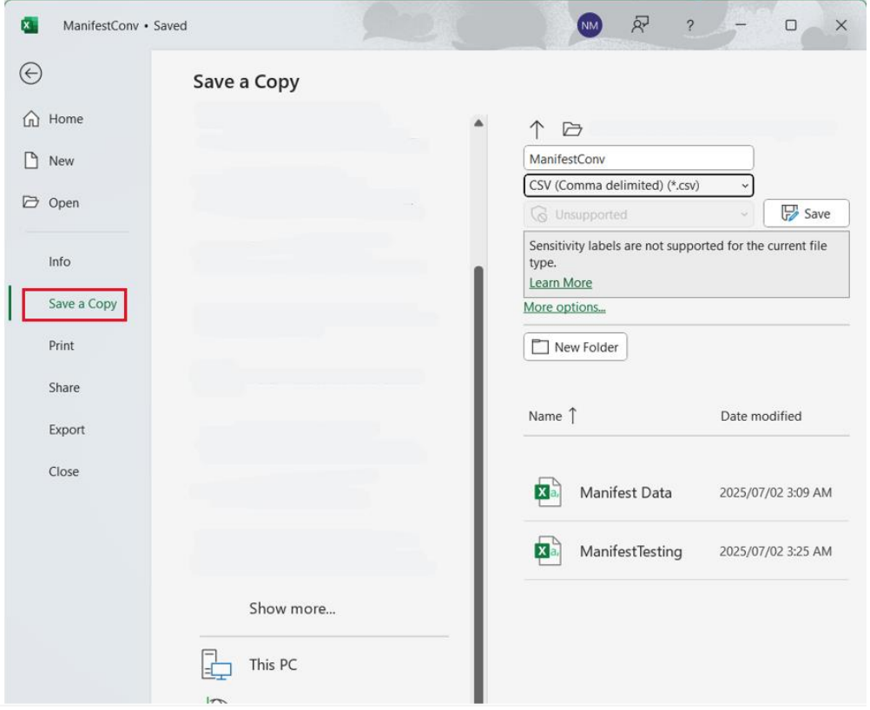
Task: Open the feedback person icon in title bar
Action: pos(640,25)
